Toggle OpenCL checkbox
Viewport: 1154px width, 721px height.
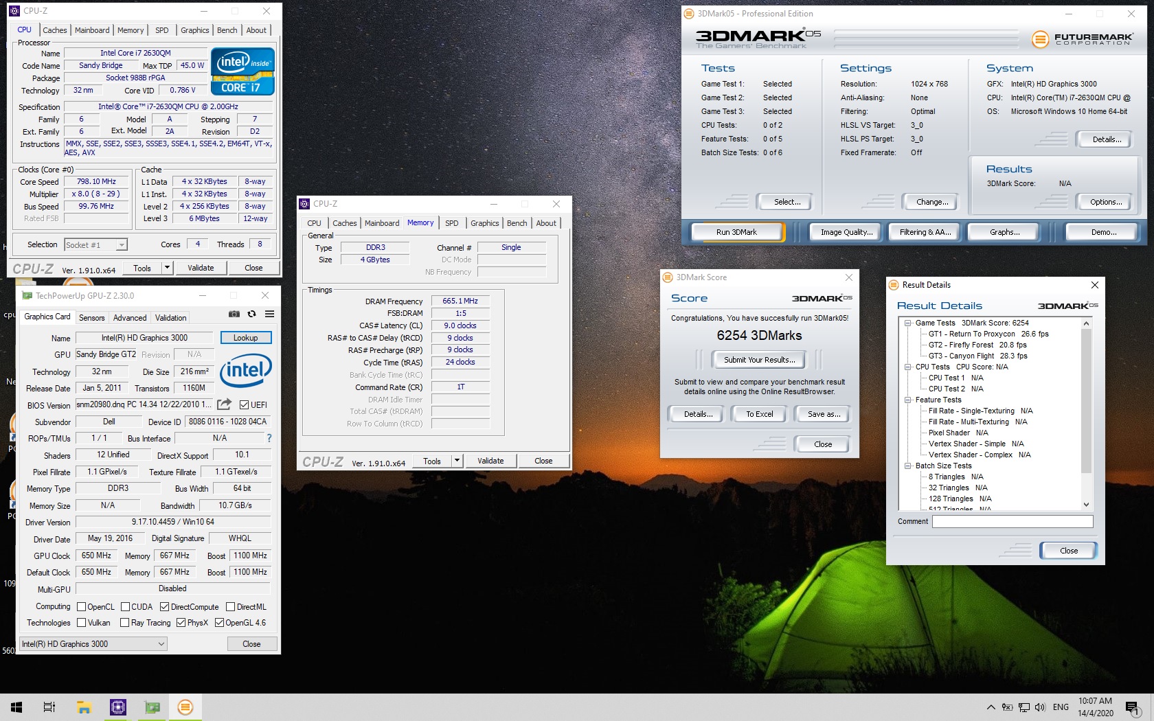point(81,607)
